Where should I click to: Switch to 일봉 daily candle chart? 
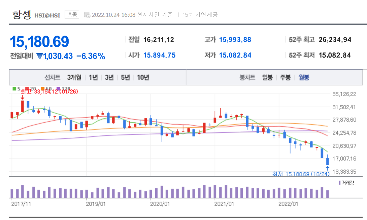(267, 77)
